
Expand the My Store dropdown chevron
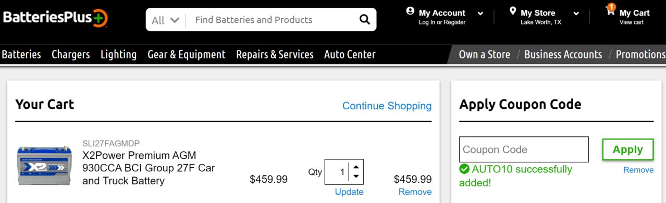click(x=576, y=14)
